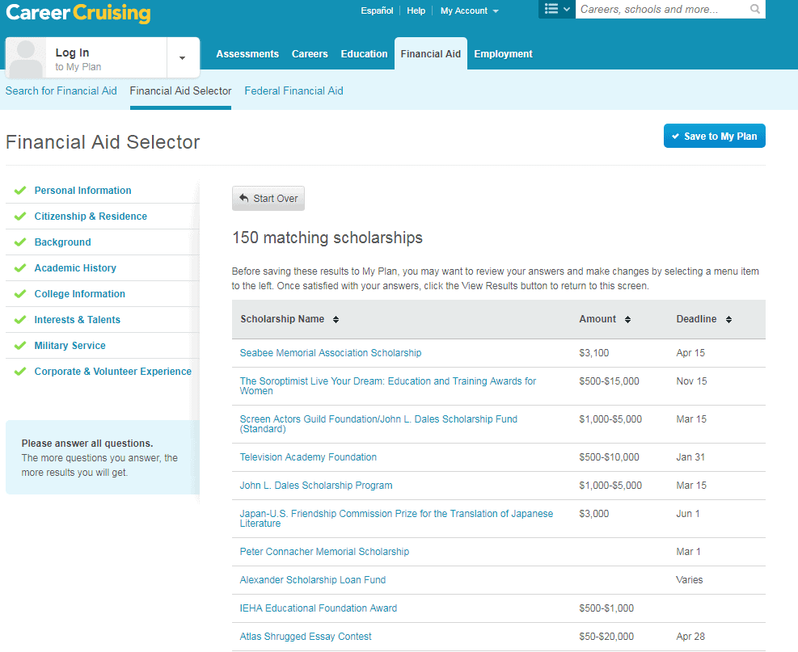Open Alexander Scholarship Loan Fund
The width and height of the screenshot is (798, 652).
tap(312, 580)
